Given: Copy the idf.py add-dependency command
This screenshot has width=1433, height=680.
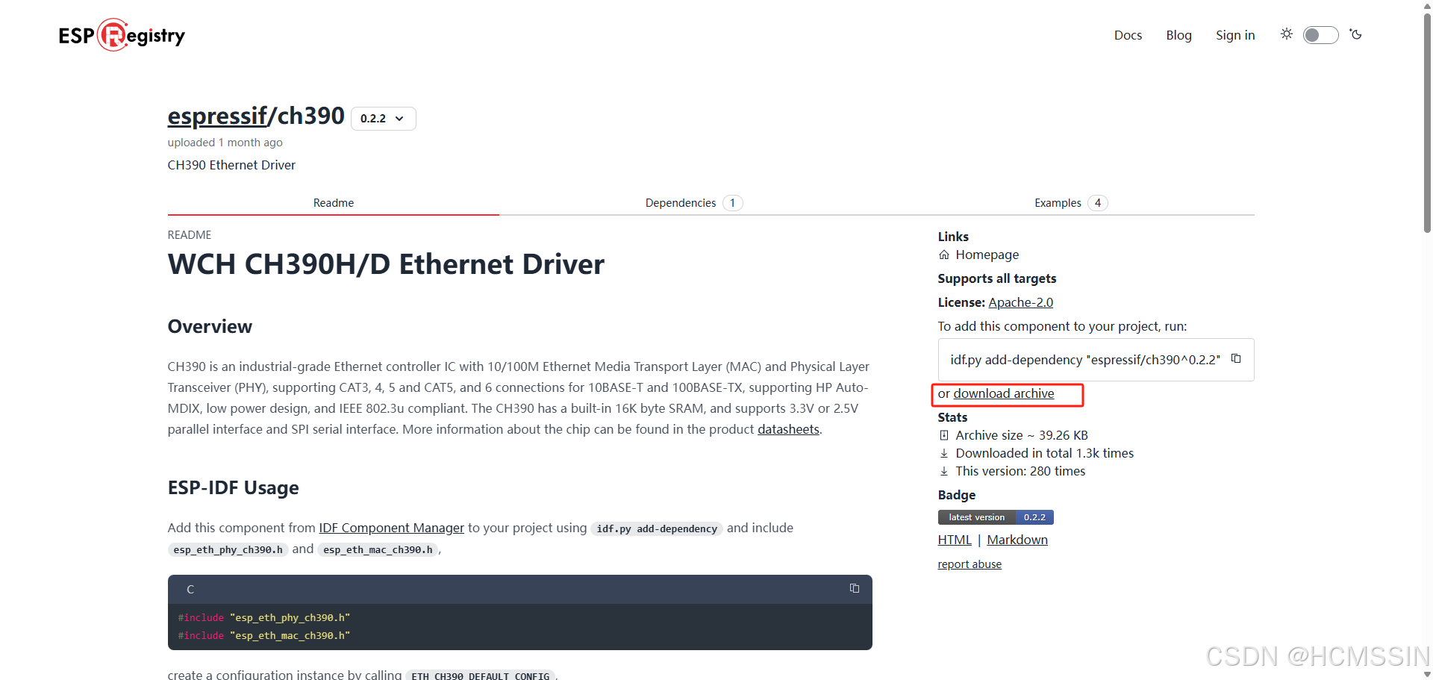Looking at the screenshot, I should coord(1236,359).
